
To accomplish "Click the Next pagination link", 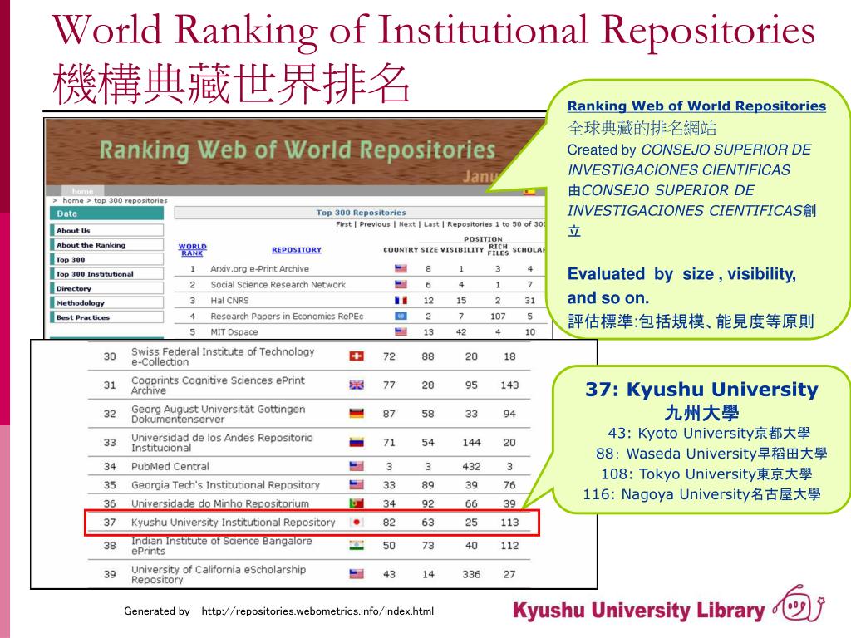I will point(407,224).
